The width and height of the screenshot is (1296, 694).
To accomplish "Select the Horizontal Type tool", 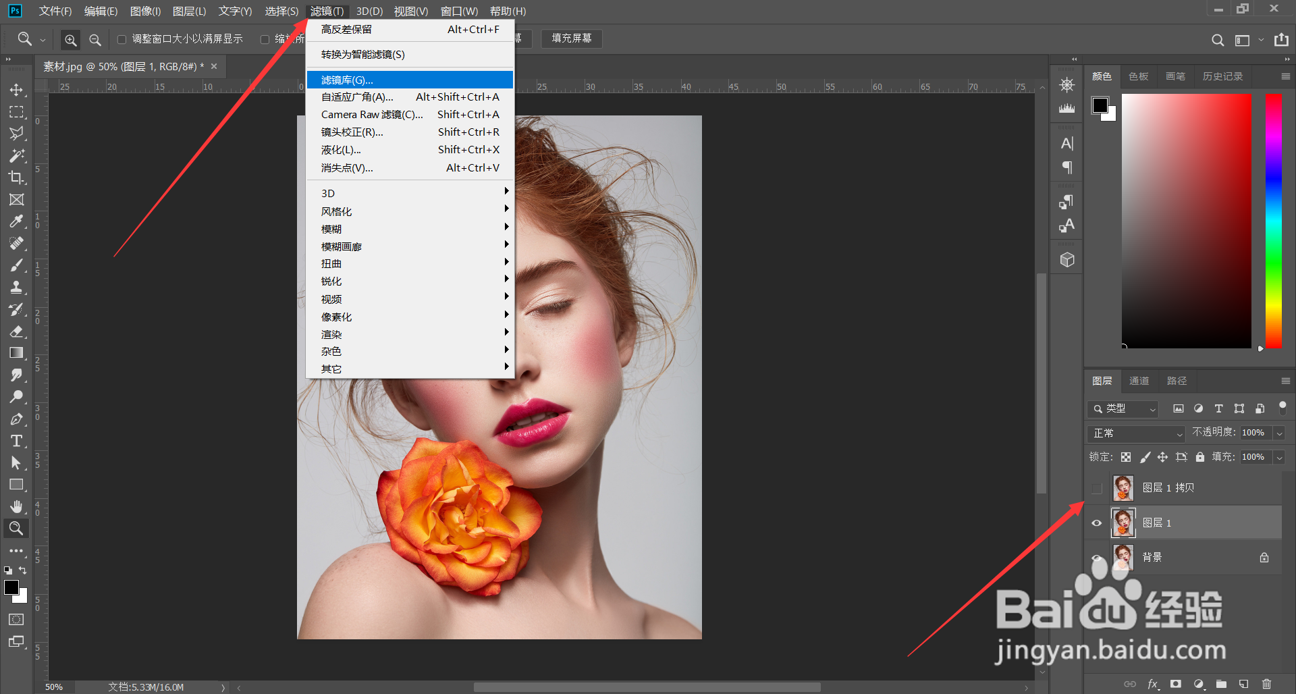I will (x=16, y=441).
